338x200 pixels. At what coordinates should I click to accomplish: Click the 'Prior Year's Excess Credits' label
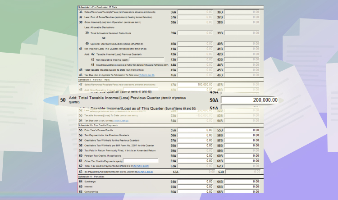99,130
